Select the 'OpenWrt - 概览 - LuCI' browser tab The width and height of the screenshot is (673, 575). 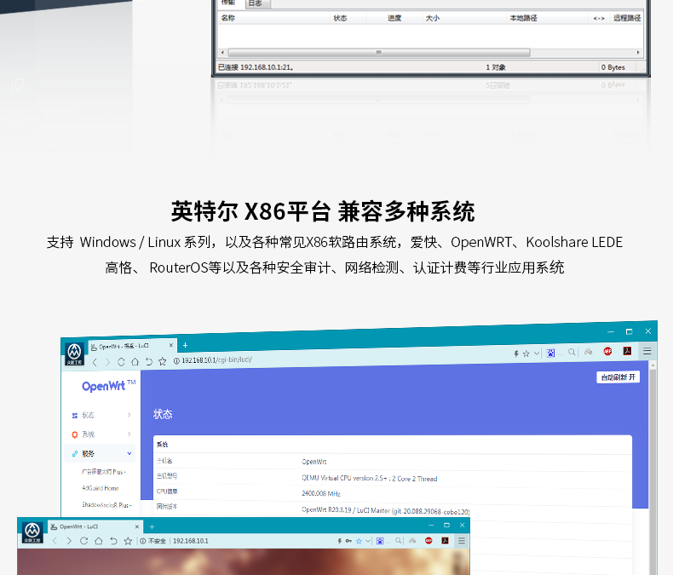click(x=132, y=346)
